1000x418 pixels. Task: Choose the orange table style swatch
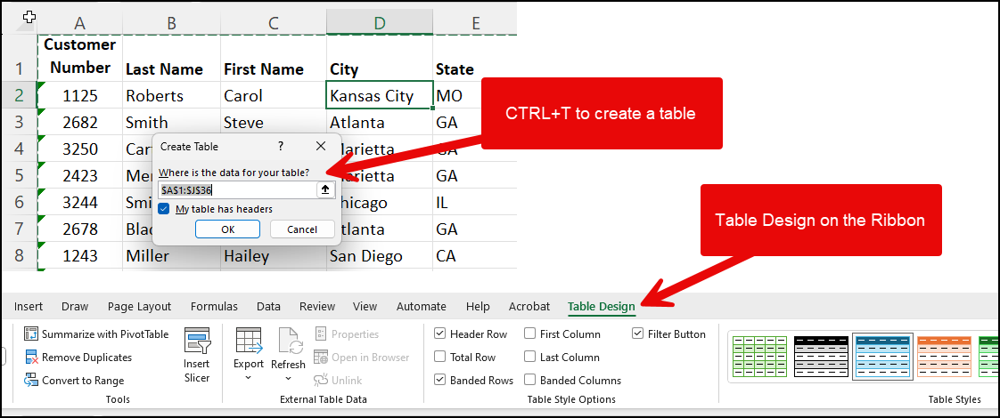943,357
